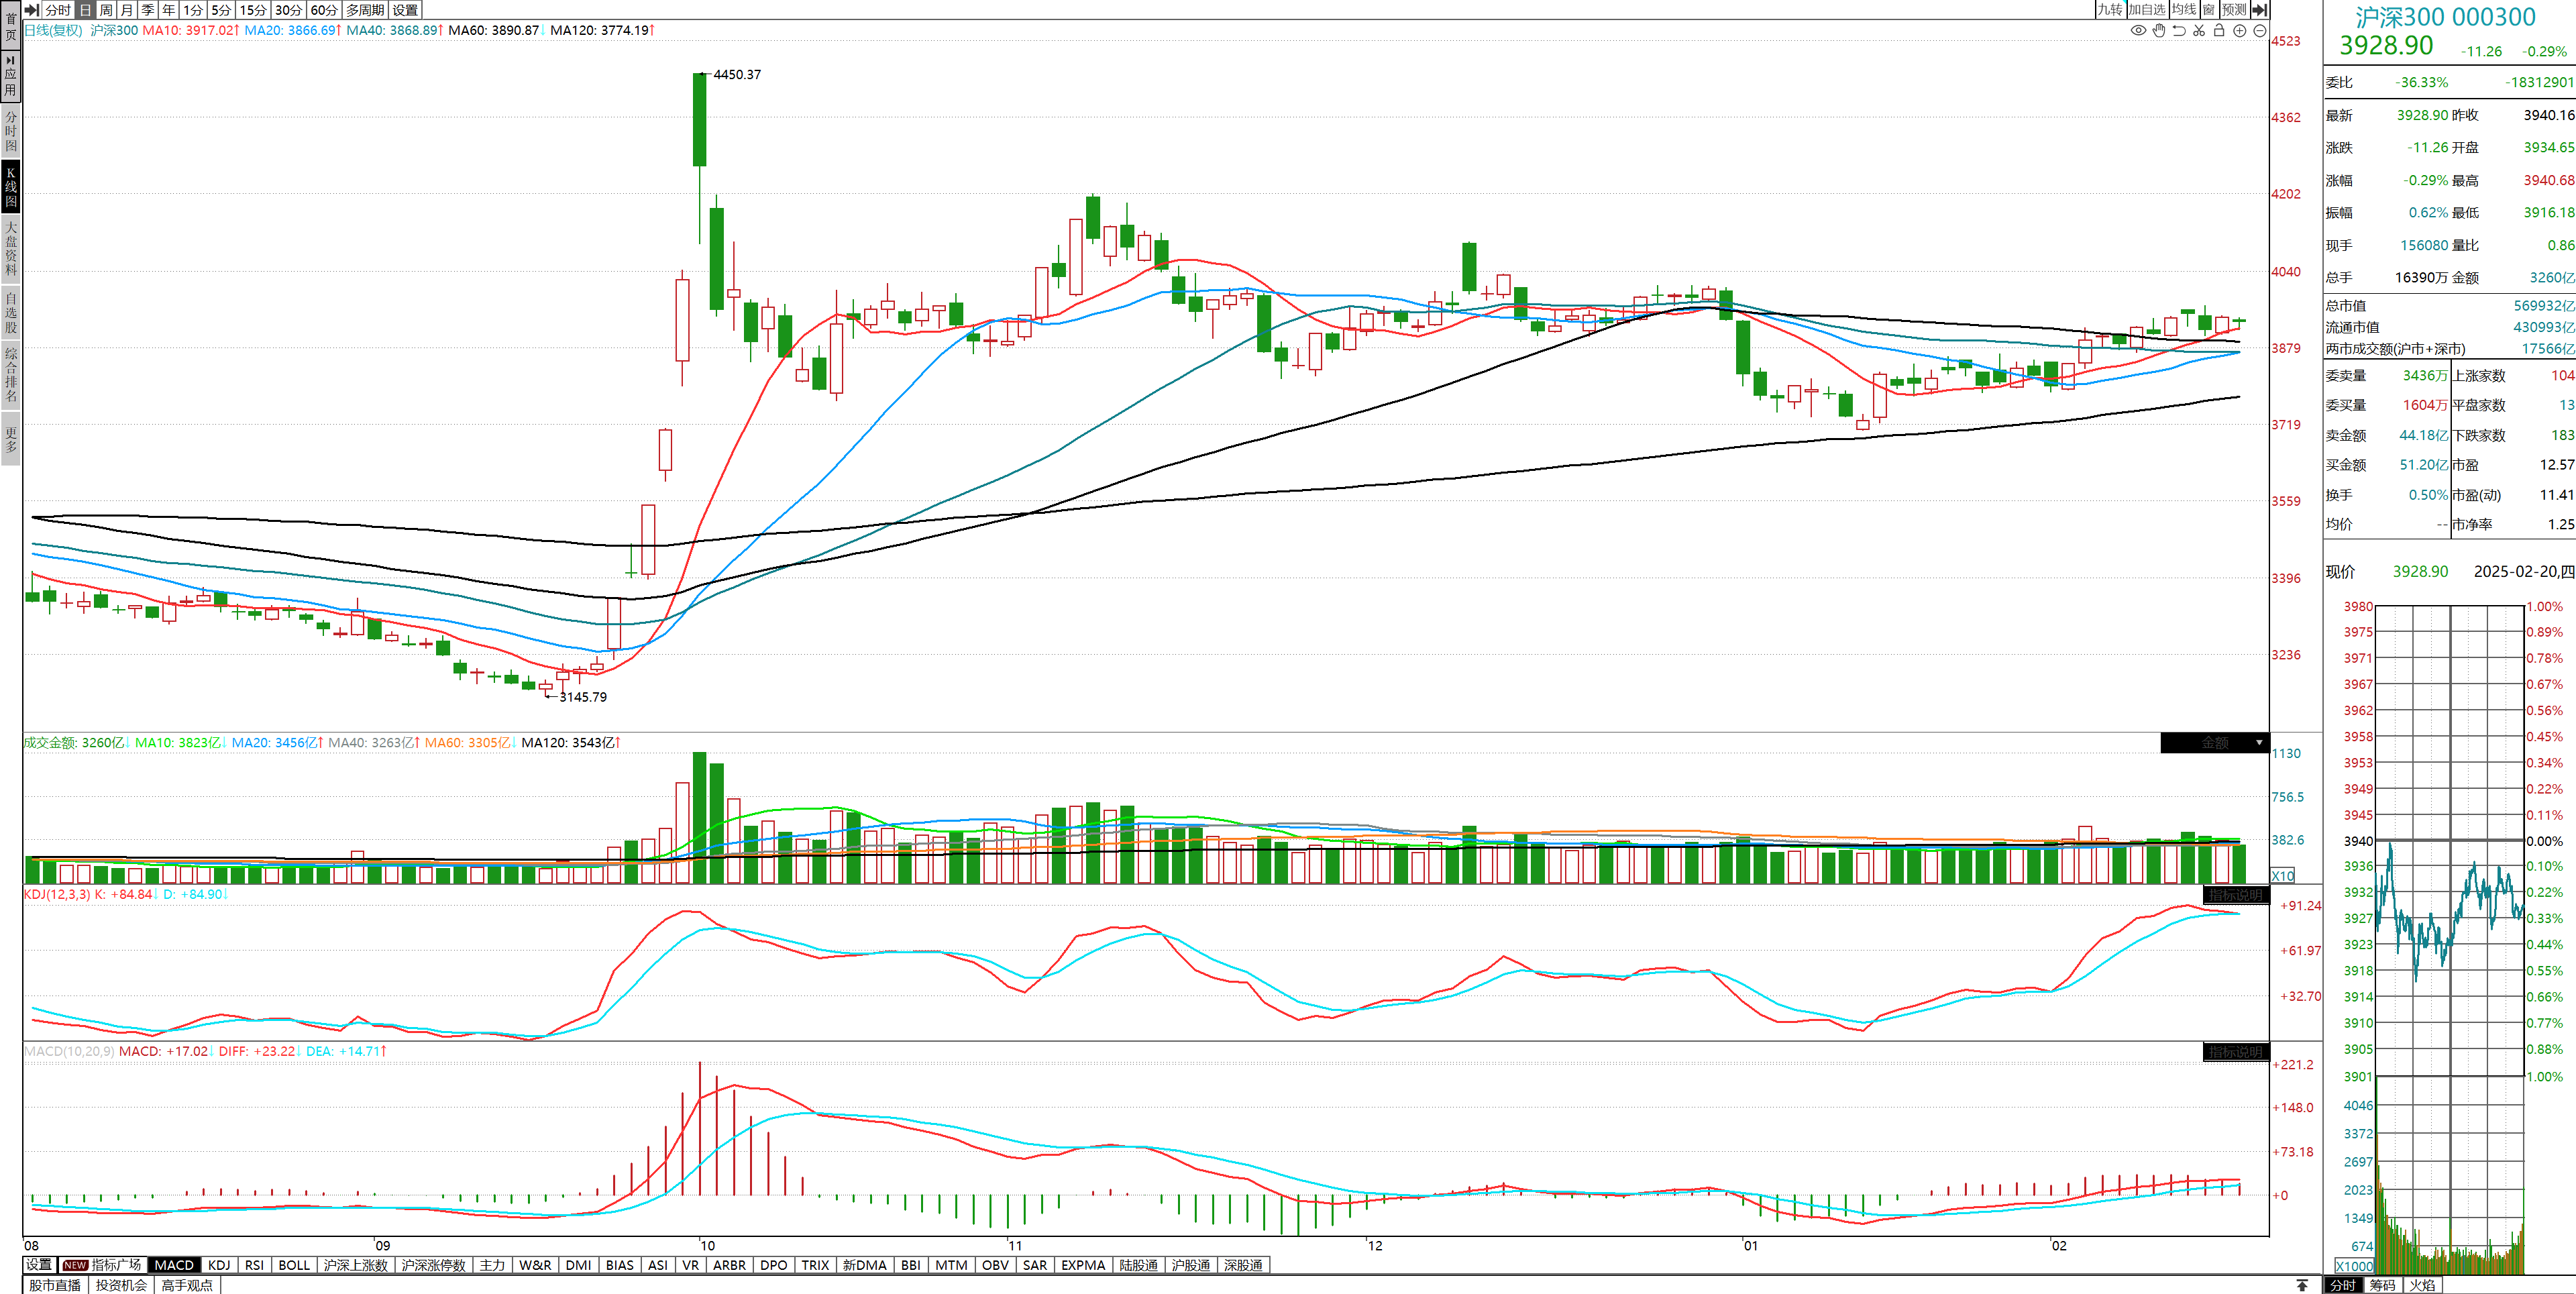
Task: Switch to the 周 weekly period tab
Action: [x=106, y=9]
